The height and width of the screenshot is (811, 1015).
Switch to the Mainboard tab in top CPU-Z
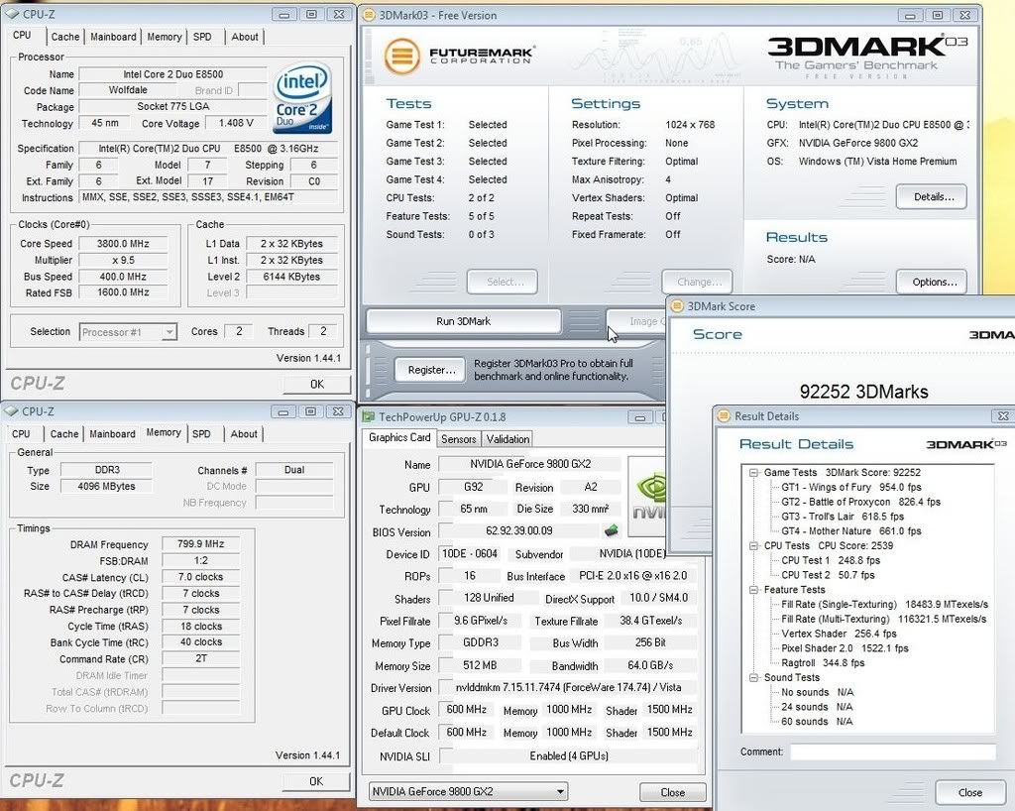[113, 37]
